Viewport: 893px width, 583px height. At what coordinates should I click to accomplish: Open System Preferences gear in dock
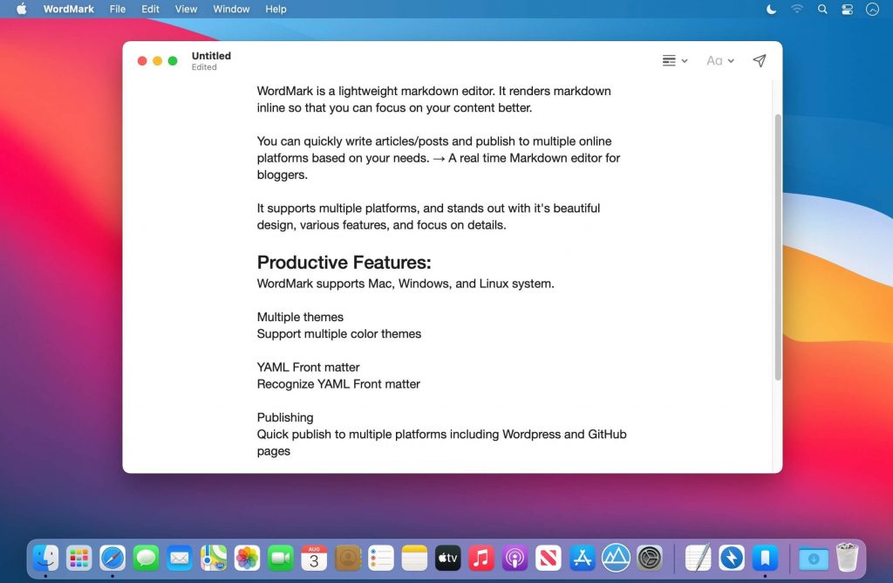click(x=650, y=558)
